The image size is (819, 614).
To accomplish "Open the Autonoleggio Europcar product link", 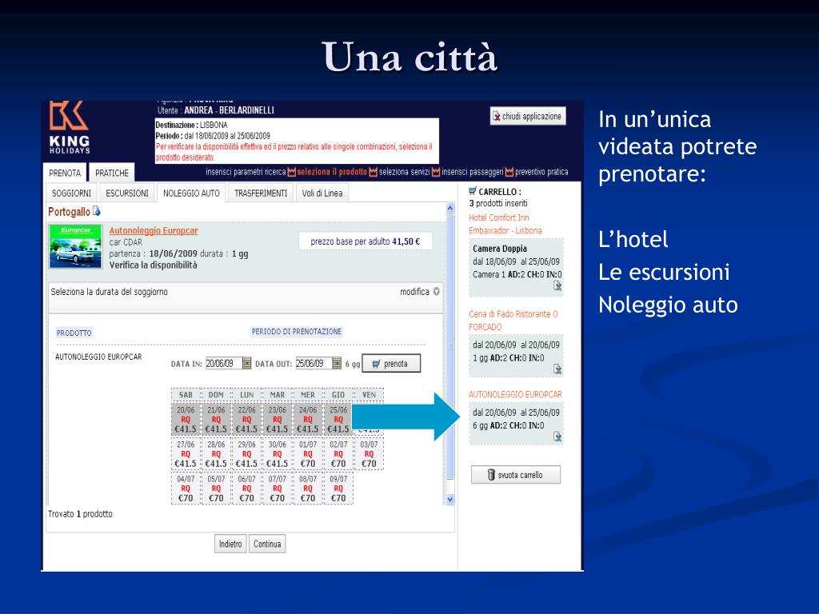I will pyautogui.click(x=154, y=230).
